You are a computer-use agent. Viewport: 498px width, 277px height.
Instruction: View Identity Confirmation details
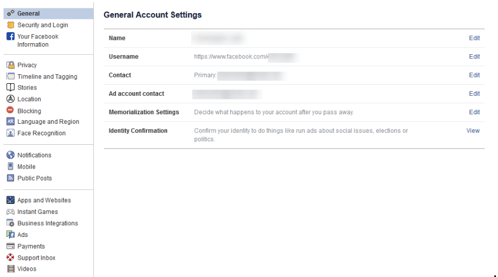473,131
